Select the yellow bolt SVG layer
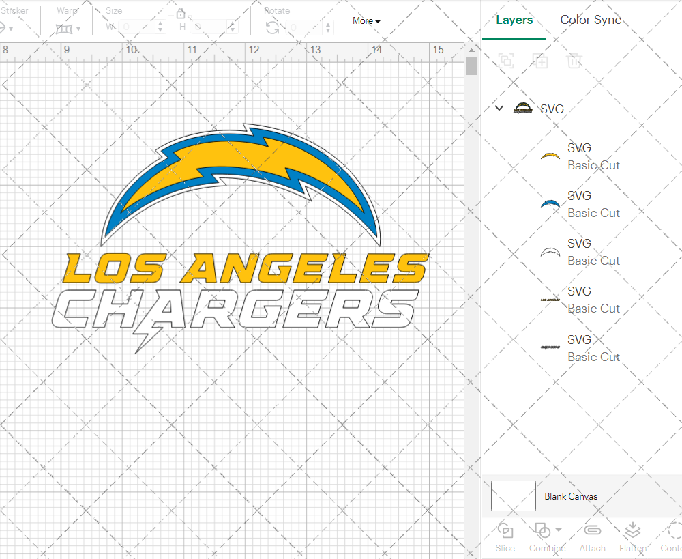The height and width of the screenshot is (559, 682). [582, 156]
